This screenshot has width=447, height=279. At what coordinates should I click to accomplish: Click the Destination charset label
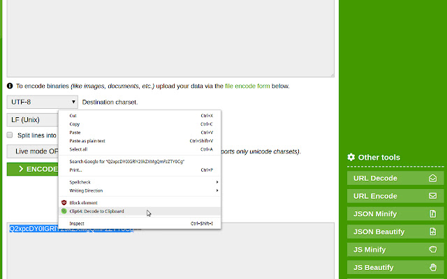tap(110, 102)
